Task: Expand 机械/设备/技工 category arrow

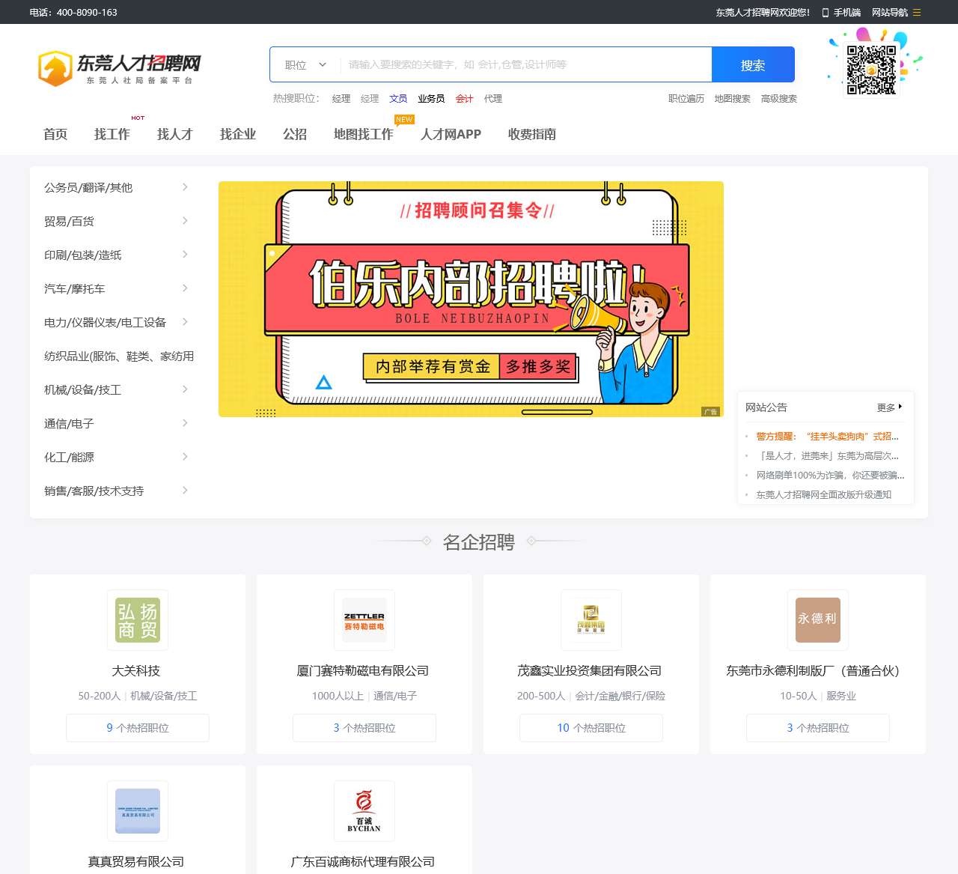Action: click(185, 389)
